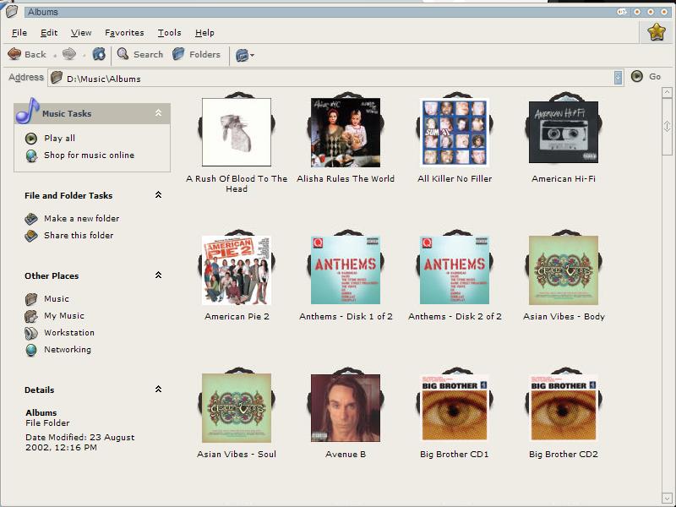This screenshot has height=507, width=676.
Task: Collapse the Music Tasks panel
Action: [x=158, y=113]
